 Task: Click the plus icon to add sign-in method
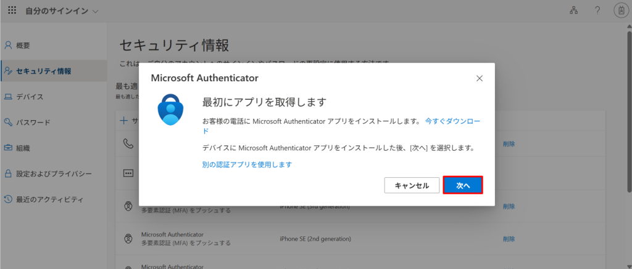click(124, 121)
